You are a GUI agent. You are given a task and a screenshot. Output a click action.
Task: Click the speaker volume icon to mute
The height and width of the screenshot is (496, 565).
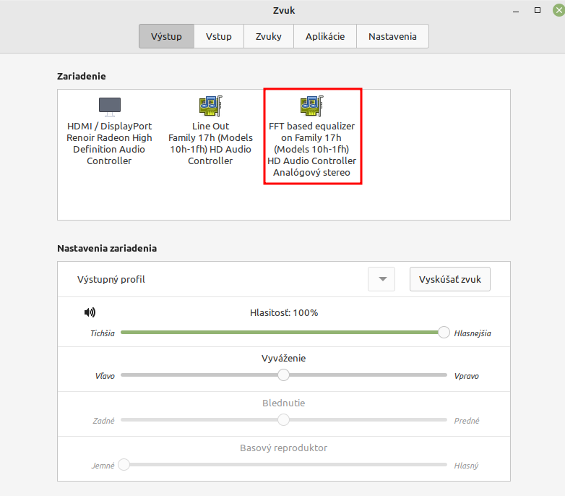[90, 312]
